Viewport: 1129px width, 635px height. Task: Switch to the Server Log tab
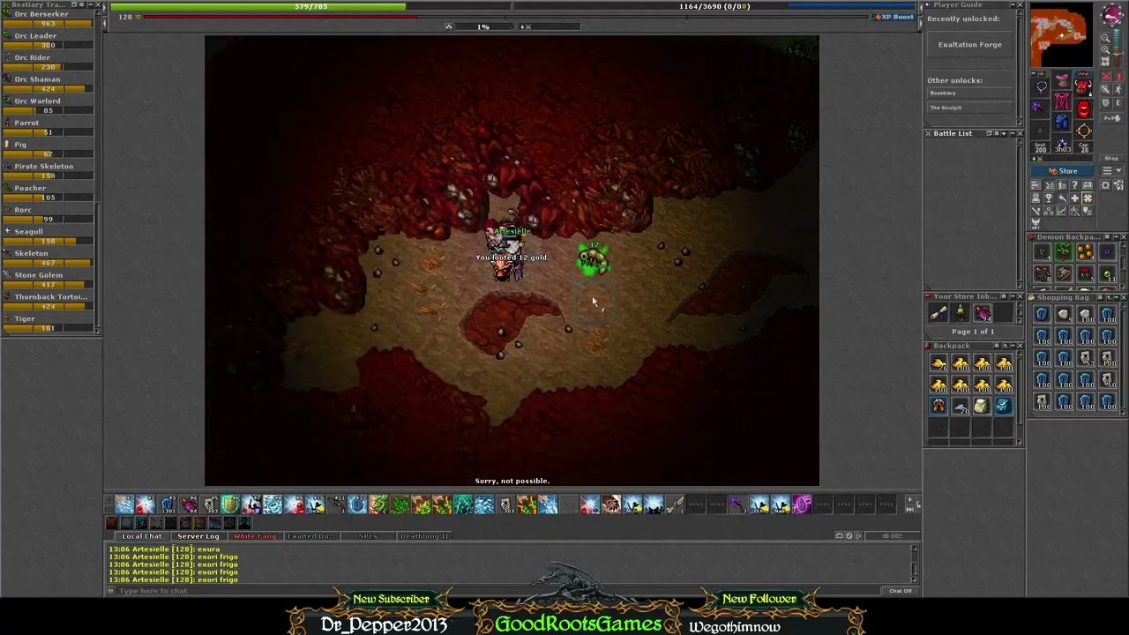(198, 536)
